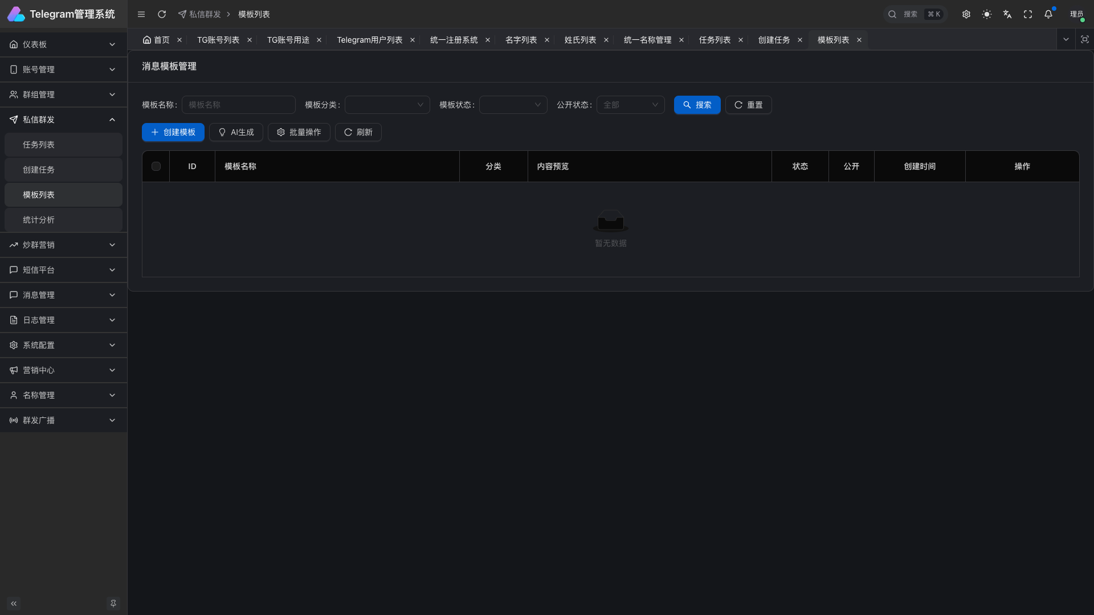Enter fullscreen using the expand icon
This screenshot has height=615, width=1094.
click(1028, 14)
